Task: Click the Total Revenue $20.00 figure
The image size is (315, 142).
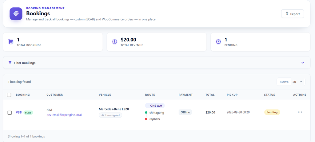Action: (x=128, y=40)
